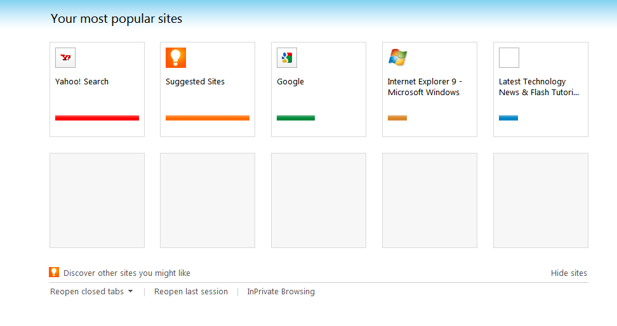Hide sites on the new tab page
This screenshot has height=326, width=617.
[569, 273]
